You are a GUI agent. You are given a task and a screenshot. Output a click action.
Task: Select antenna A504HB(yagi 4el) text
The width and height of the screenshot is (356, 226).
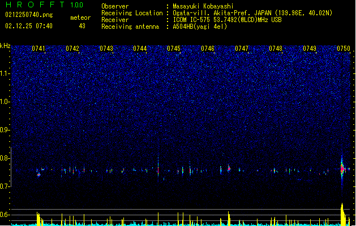coord(200,27)
